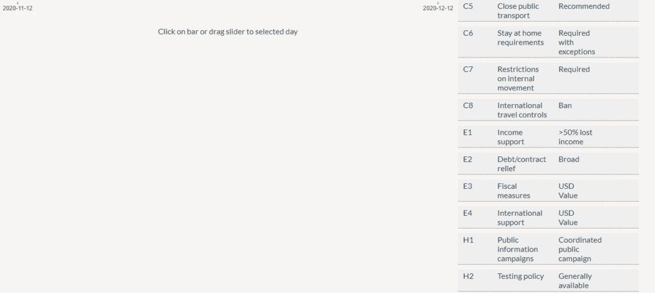Click the H1 Public information campaigns row
Screen dimensions: 655x293
click(x=548, y=249)
